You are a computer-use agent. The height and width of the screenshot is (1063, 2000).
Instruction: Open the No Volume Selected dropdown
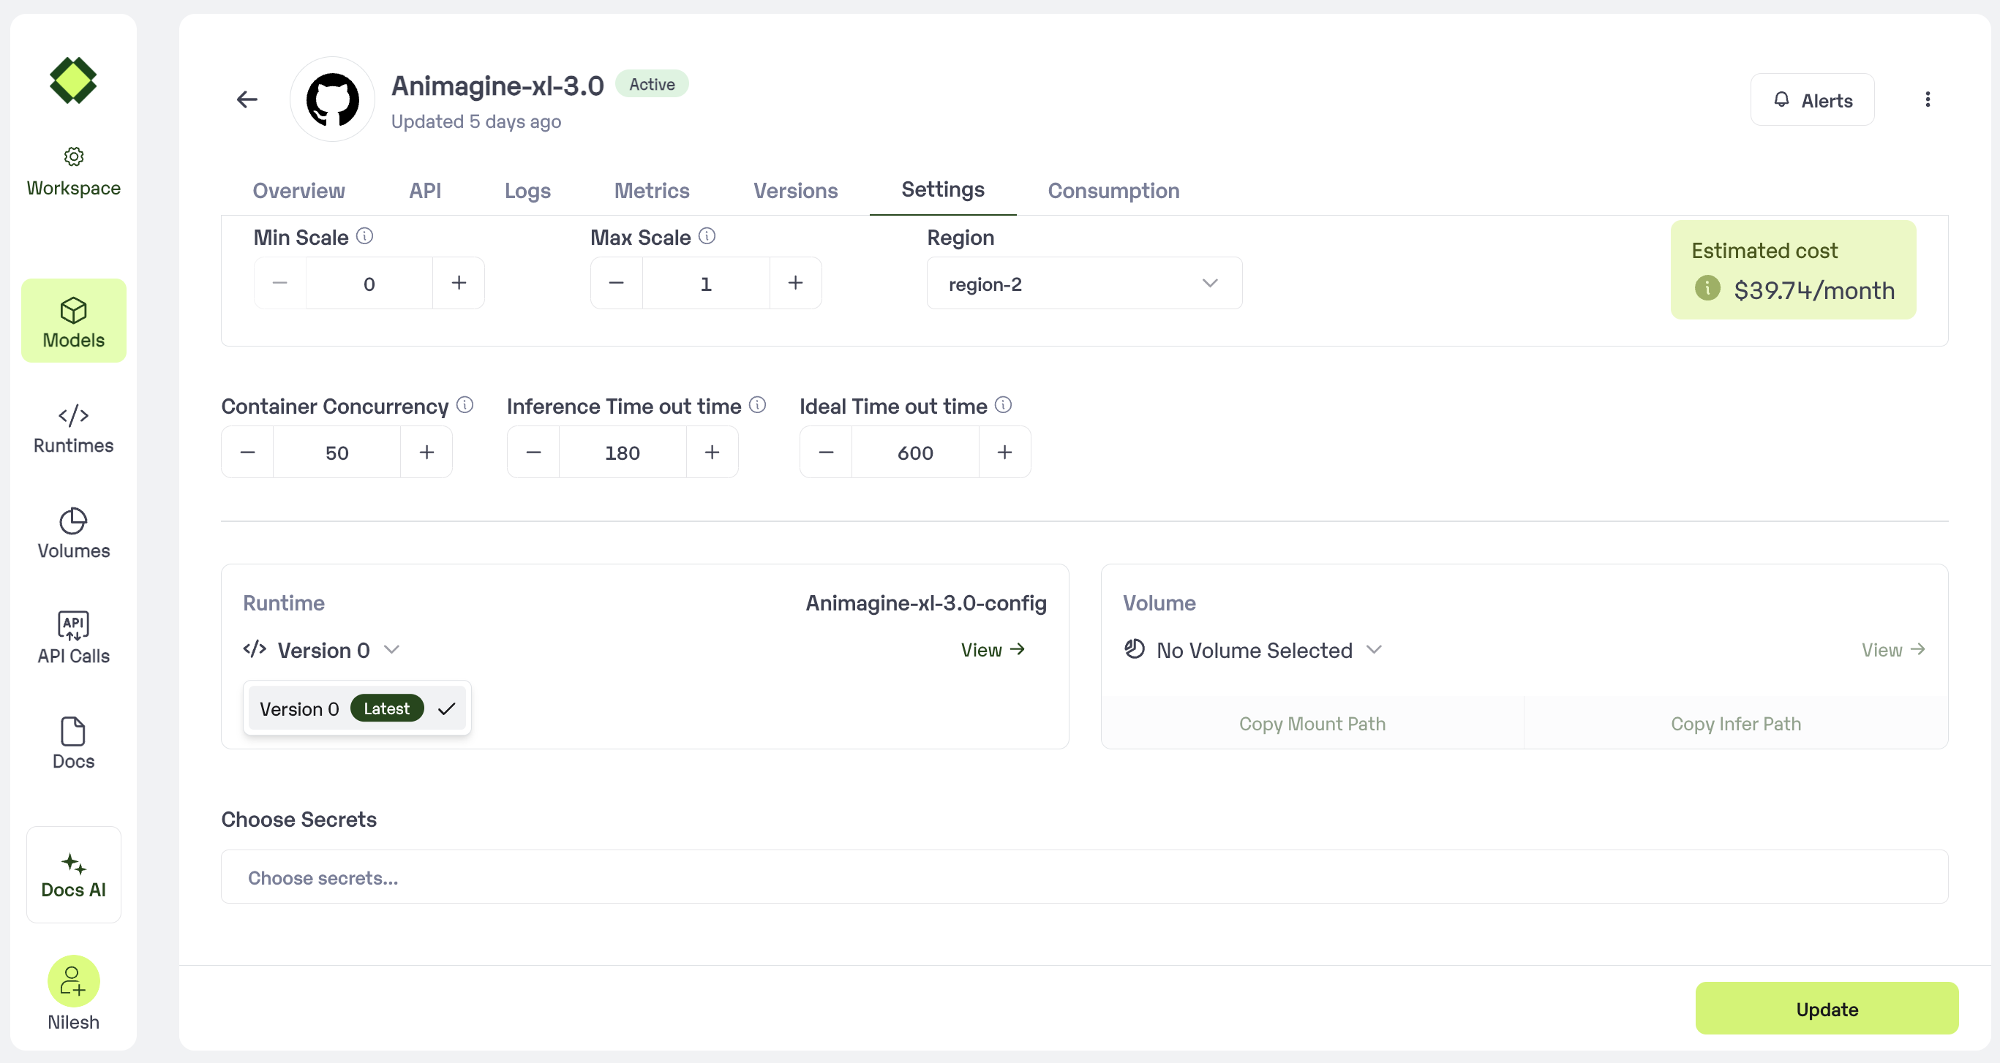click(x=1253, y=649)
